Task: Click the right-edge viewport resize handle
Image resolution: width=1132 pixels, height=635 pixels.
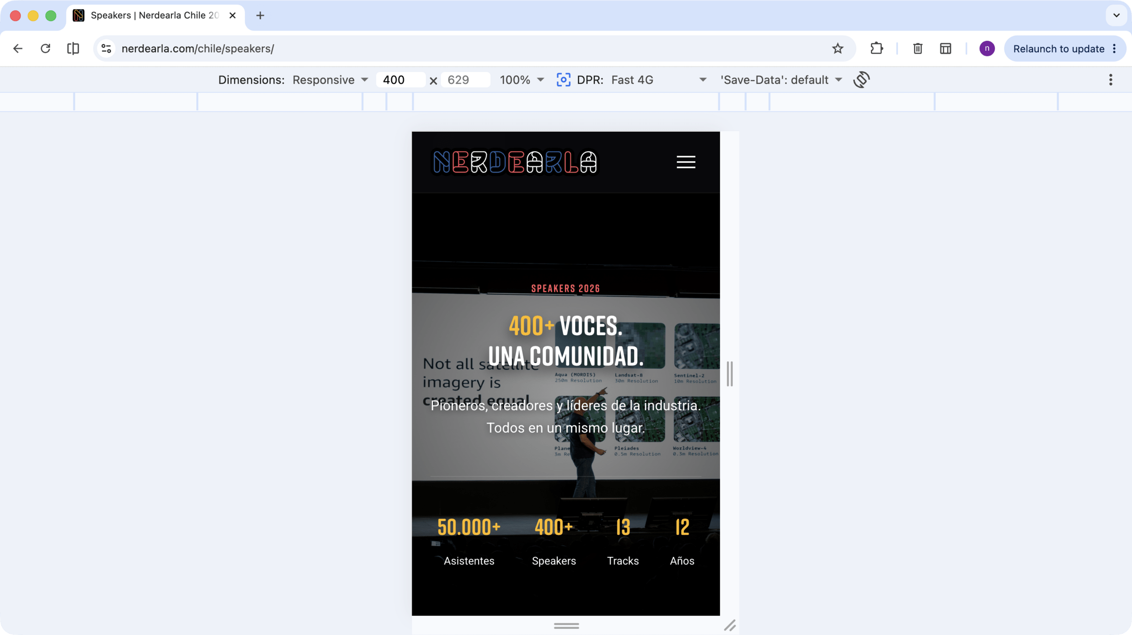Action: [730, 374]
